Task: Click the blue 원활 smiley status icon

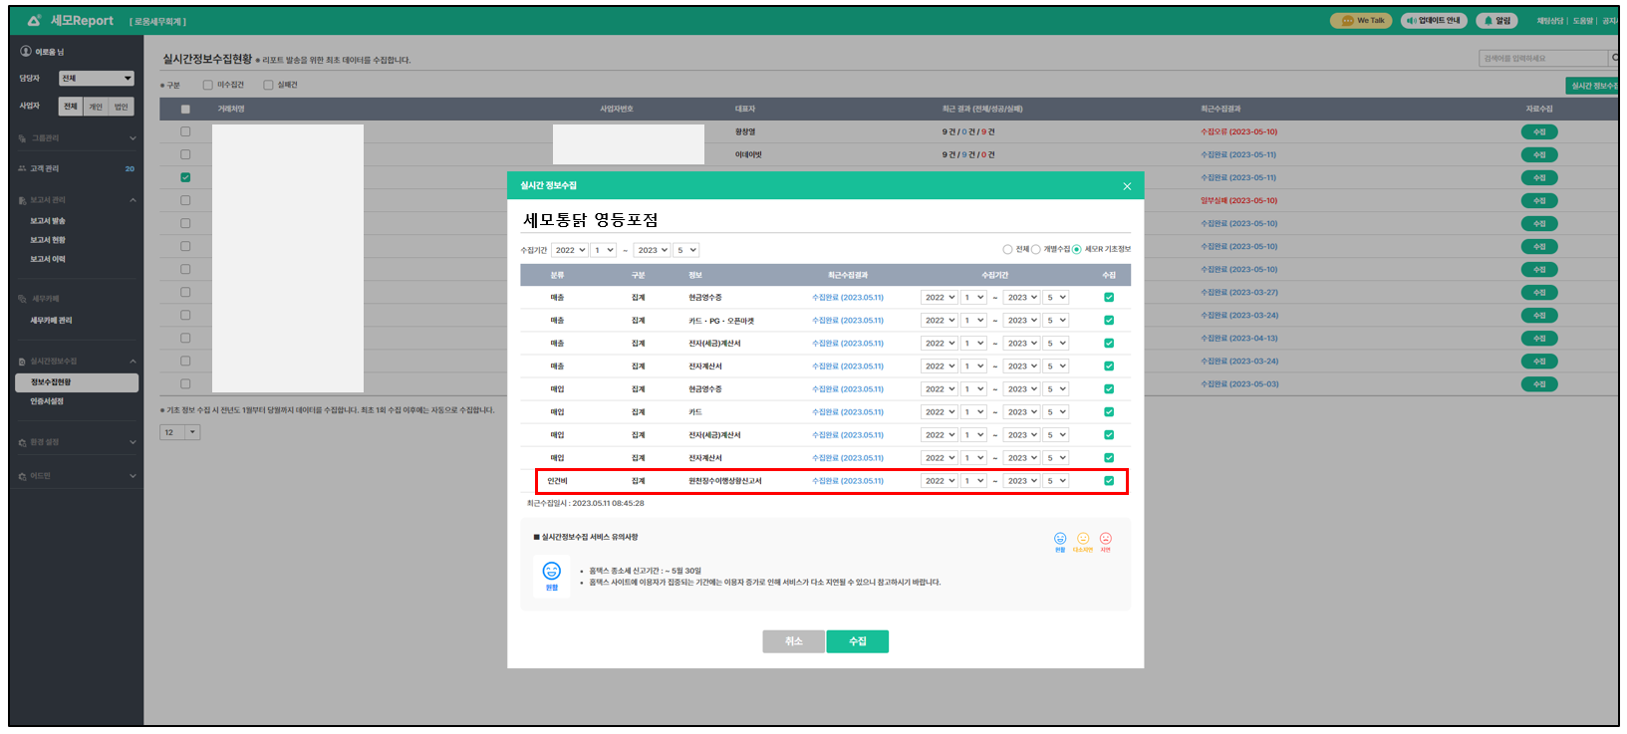Action: click(x=1060, y=539)
